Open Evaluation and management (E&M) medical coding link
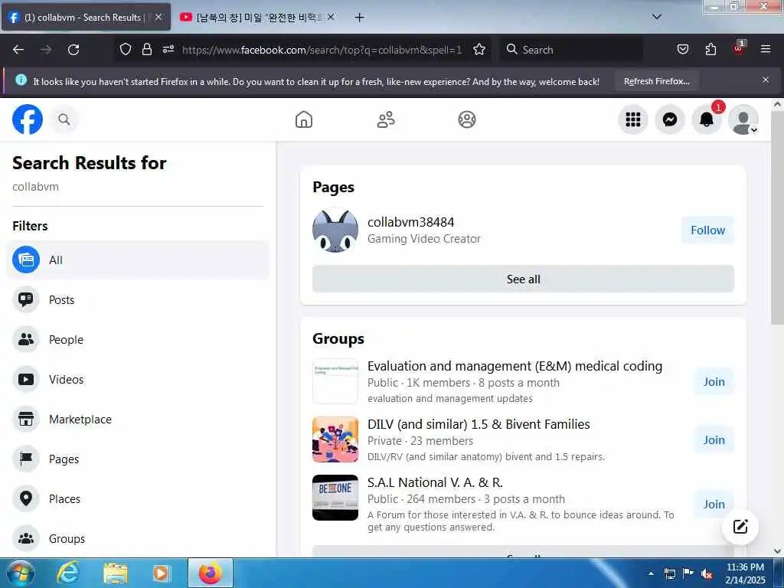The height and width of the screenshot is (588, 784). coord(514,366)
